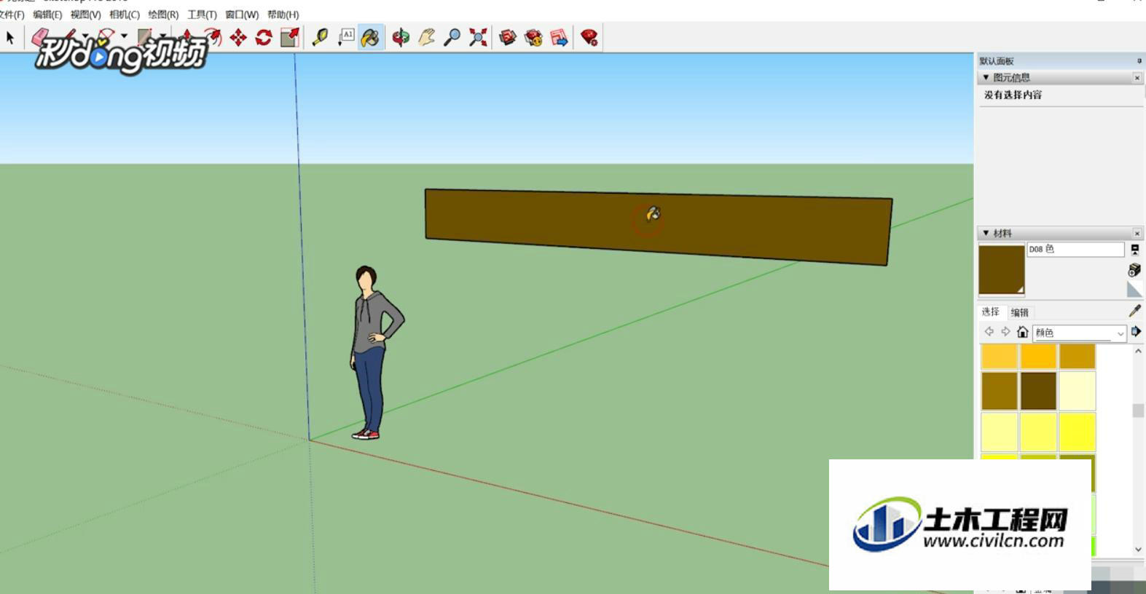This screenshot has height=594, width=1146.
Task: Switch to the 选择 tab
Action: pos(990,312)
